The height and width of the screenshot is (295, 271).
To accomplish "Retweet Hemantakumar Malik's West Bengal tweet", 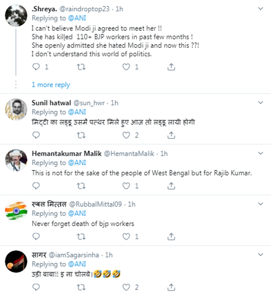I will pos(81,186).
